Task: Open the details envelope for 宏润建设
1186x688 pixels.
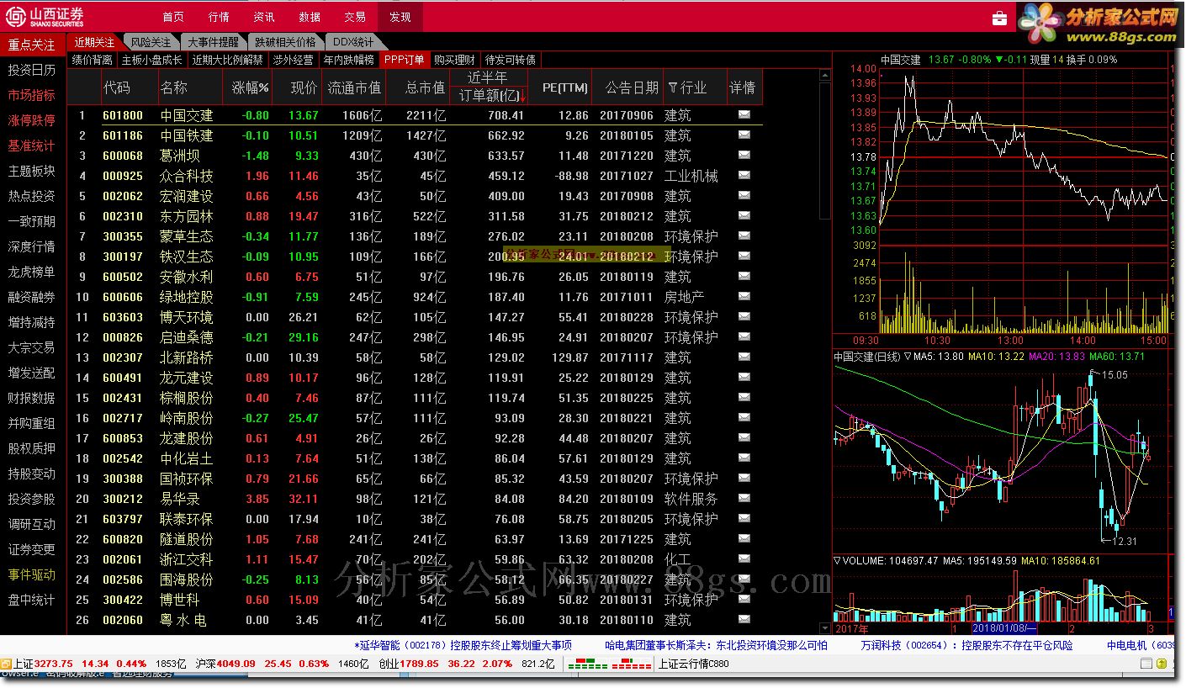Action: coord(744,195)
